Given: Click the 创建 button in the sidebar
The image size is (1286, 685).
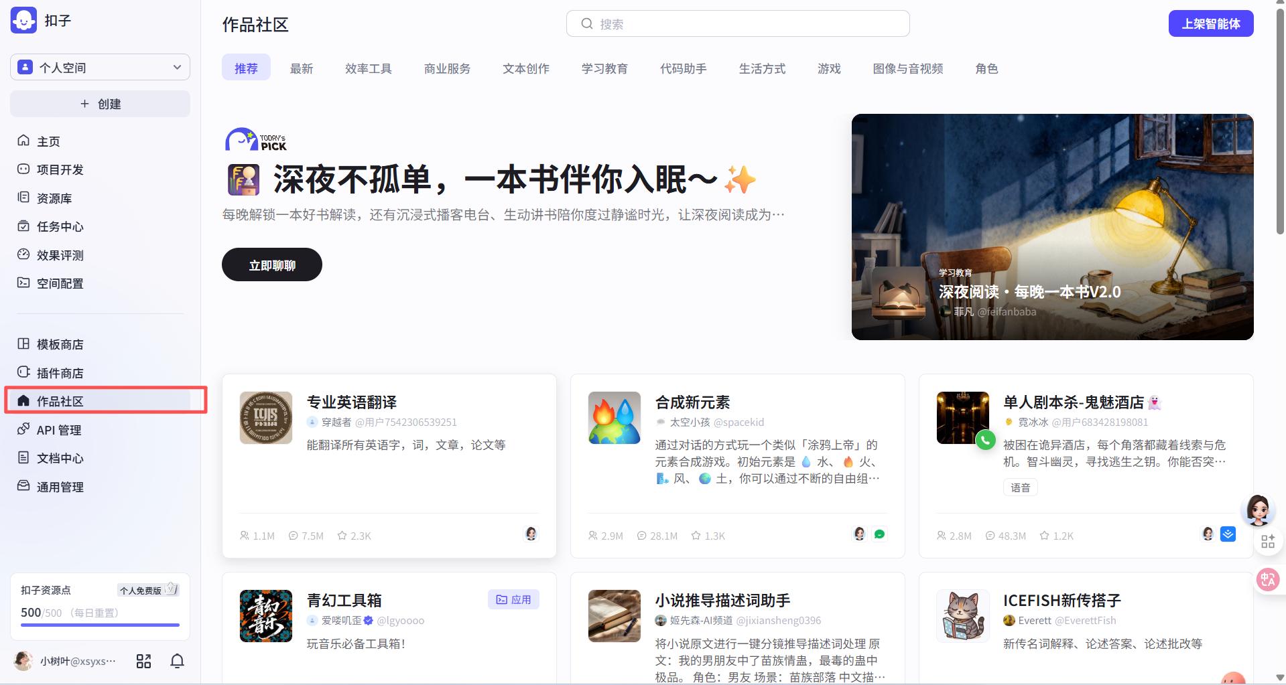Looking at the screenshot, I should click(99, 104).
